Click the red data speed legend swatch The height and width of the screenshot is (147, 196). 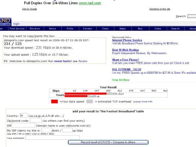(54, 102)
